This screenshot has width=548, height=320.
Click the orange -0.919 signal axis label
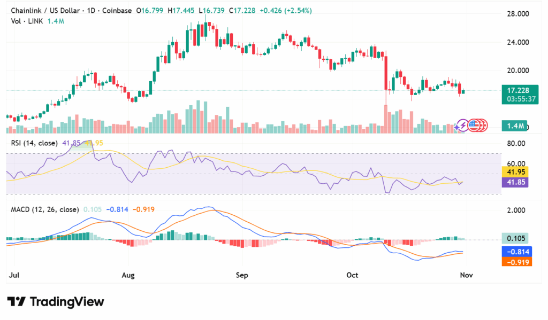[x=514, y=262]
